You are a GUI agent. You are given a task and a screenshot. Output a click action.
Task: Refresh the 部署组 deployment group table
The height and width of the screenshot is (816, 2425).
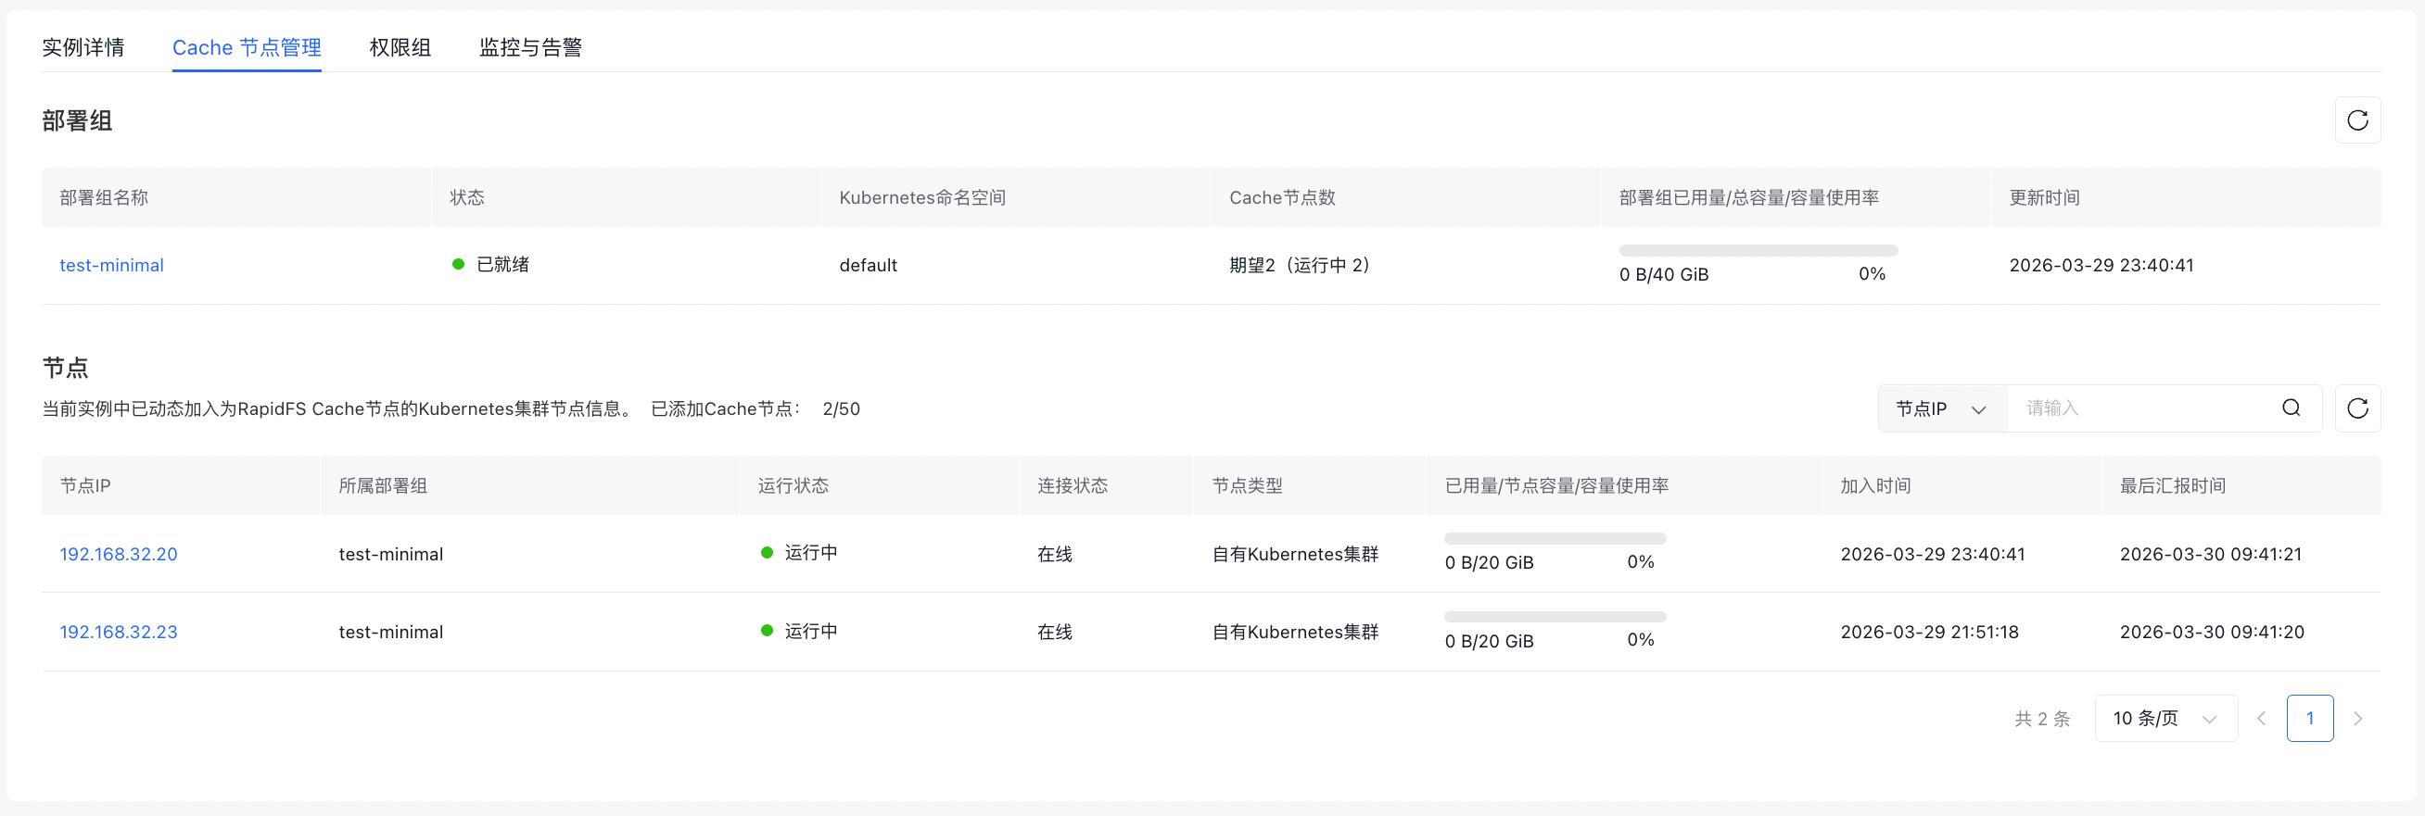[2357, 120]
